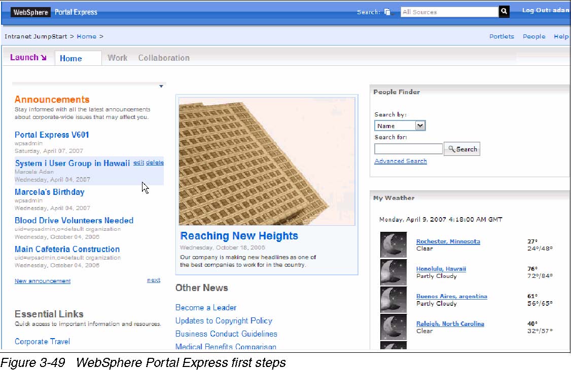Open Become a Leader news item
This screenshot has height=370, width=571.
coord(206,307)
